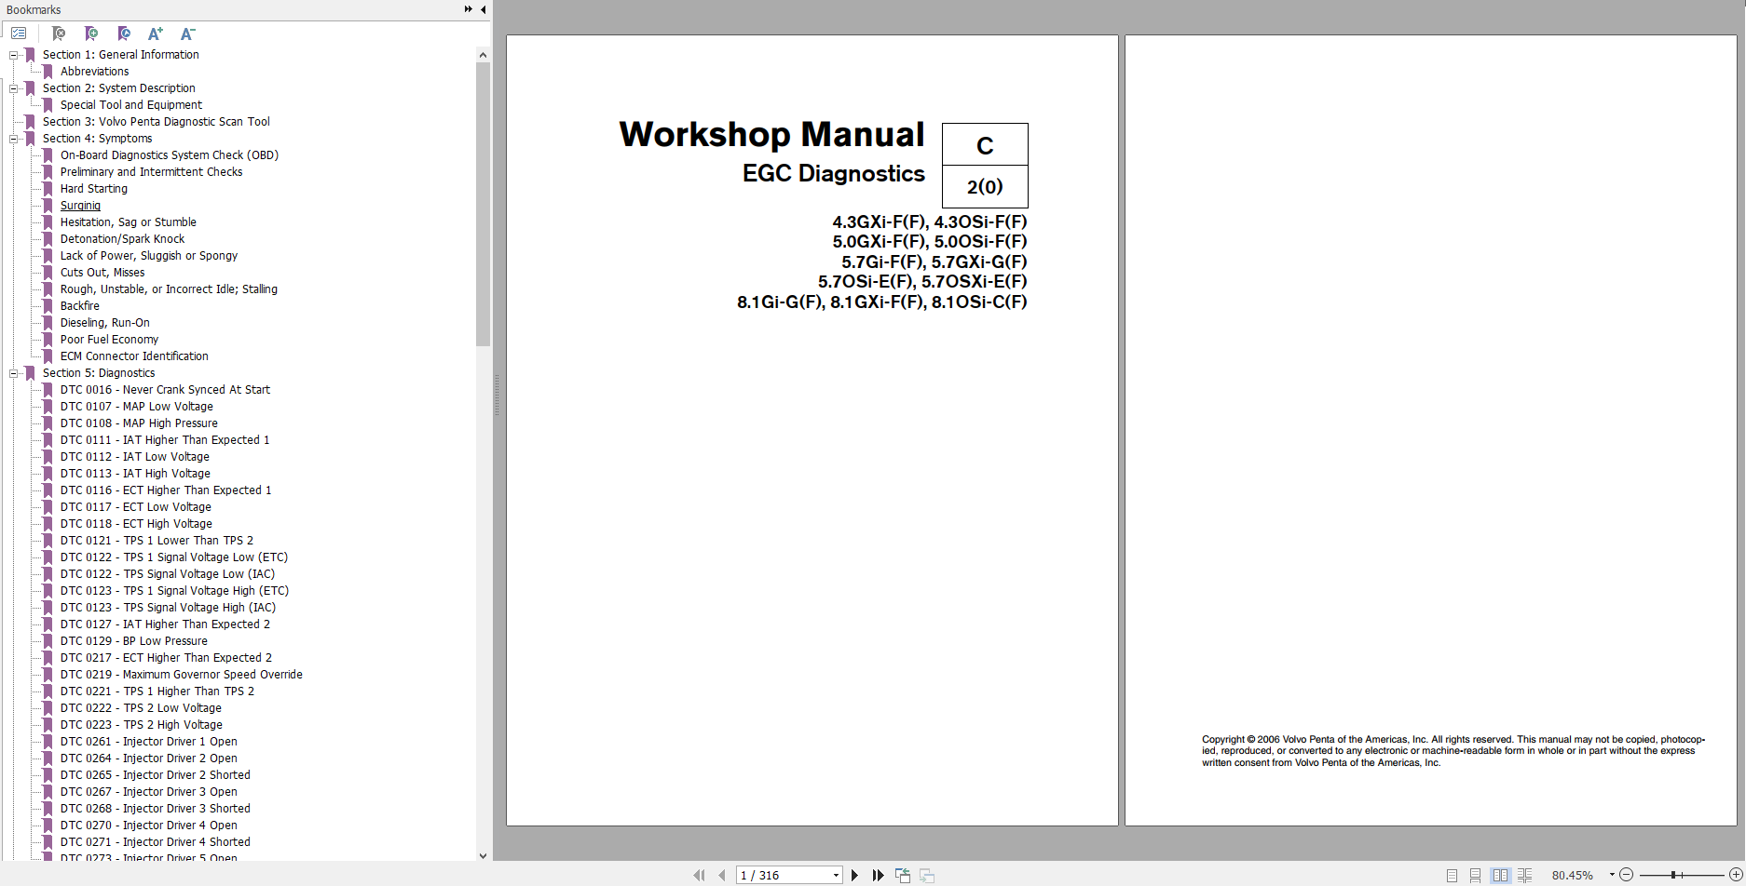This screenshot has height=886, width=1746.
Task: Click the bookmarks scrollbar down arrow
Action: coord(483,855)
